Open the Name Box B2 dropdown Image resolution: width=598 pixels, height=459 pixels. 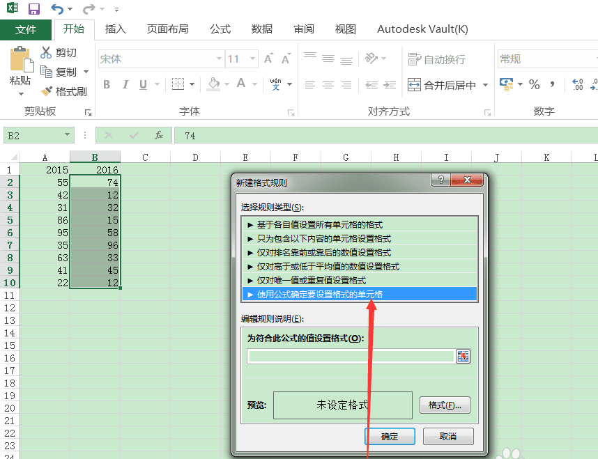click(67, 134)
